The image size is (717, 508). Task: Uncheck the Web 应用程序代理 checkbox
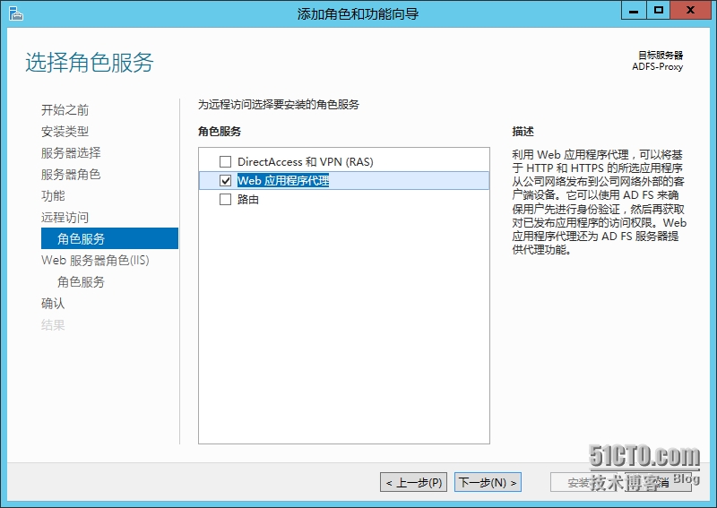point(226,181)
